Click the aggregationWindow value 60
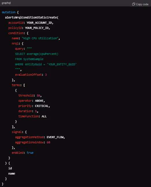This screenshot has width=151, height=187. point(49,142)
